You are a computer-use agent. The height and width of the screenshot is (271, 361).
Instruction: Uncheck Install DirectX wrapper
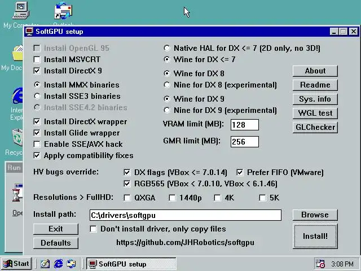pos(37,122)
